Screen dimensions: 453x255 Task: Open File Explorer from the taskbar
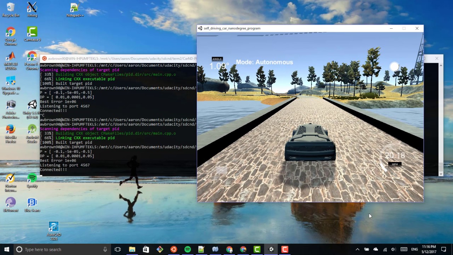point(132,249)
